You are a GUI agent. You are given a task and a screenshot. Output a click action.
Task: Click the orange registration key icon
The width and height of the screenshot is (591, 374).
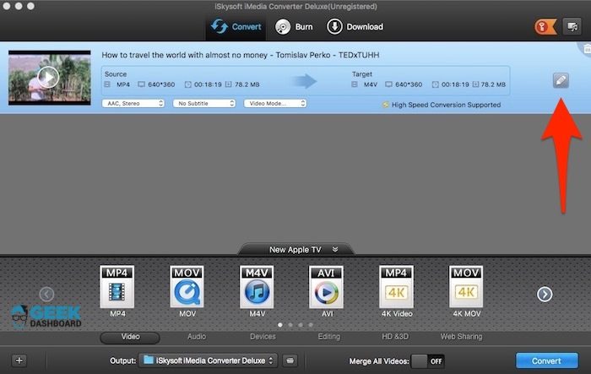coord(545,27)
